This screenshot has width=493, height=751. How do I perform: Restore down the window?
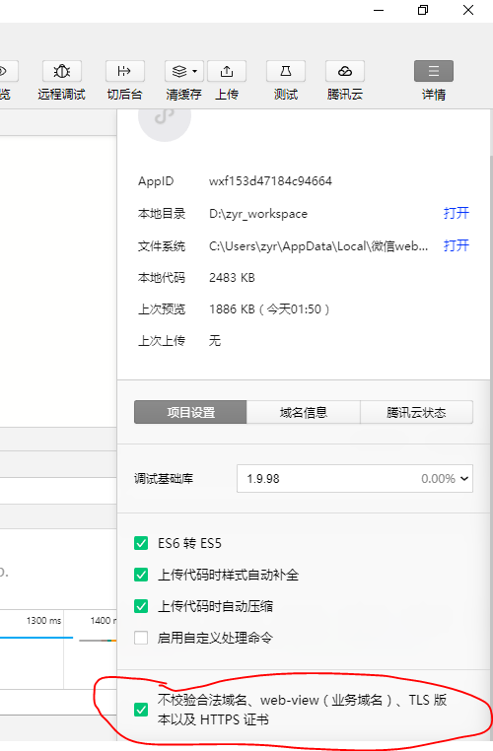point(423,10)
